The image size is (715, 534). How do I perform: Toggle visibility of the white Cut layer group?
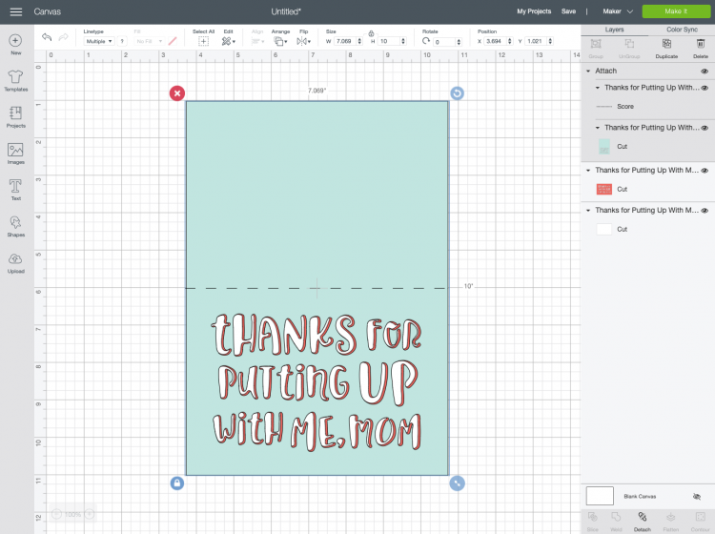coord(705,211)
